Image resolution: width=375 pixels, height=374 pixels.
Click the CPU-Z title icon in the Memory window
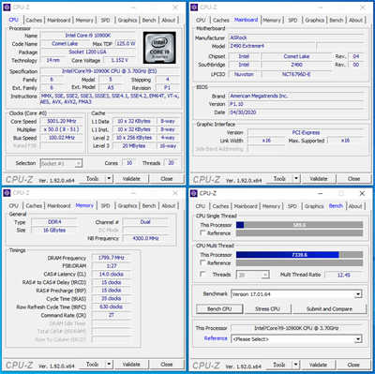[x=7, y=193]
